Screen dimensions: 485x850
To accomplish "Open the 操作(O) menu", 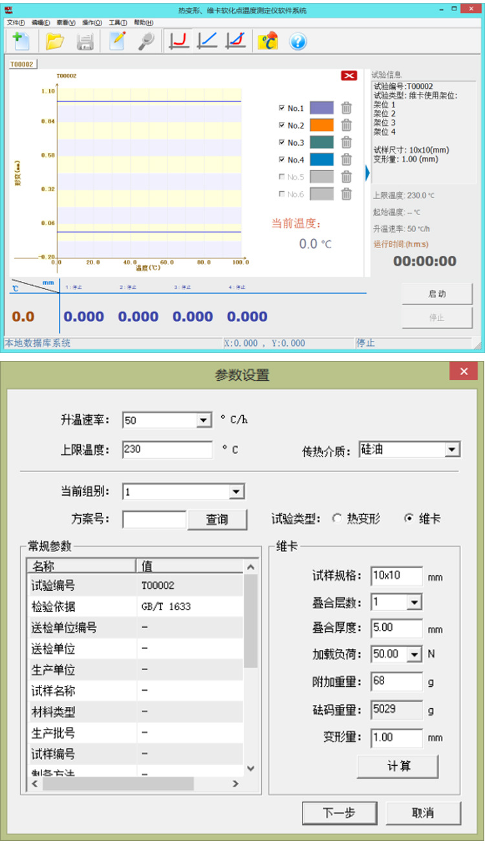I will coord(92,23).
